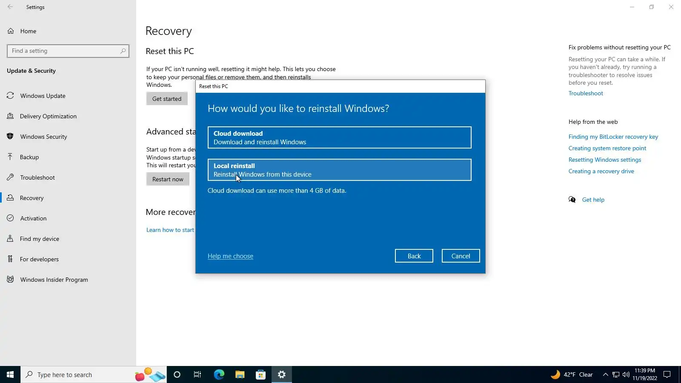Click the Get help link
Viewport: 681px width, 383px height.
pyautogui.click(x=593, y=200)
